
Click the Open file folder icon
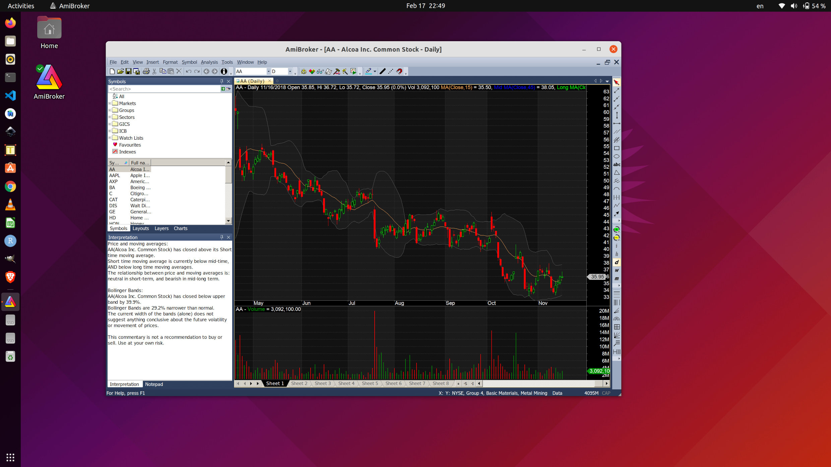point(120,71)
